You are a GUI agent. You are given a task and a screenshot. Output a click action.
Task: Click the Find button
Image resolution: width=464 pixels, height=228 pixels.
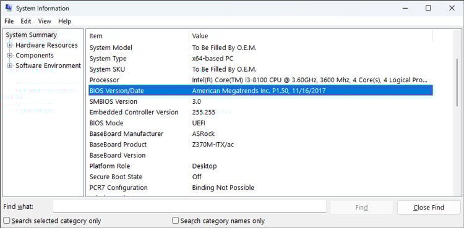pyautogui.click(x=361, y=208)
